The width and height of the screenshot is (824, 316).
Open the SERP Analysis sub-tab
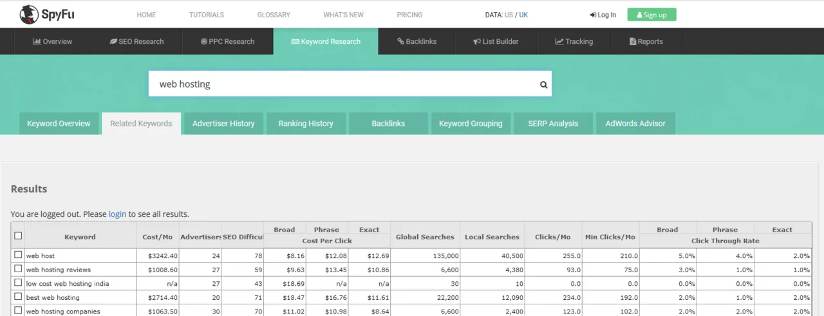[553, 124]
